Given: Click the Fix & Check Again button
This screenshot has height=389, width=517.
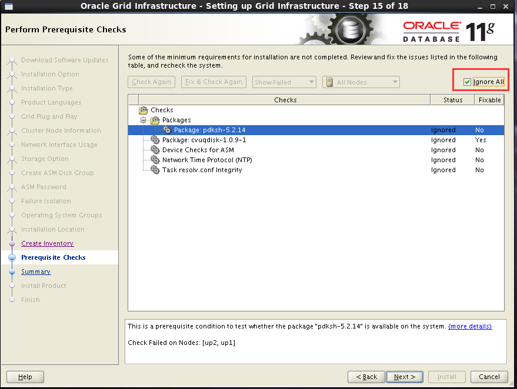Looking at the screenshot, I should pyautogui.click(x=214, y=82).
